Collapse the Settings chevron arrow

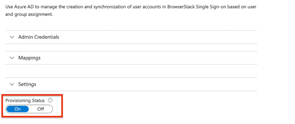click(x=12, y=84)
